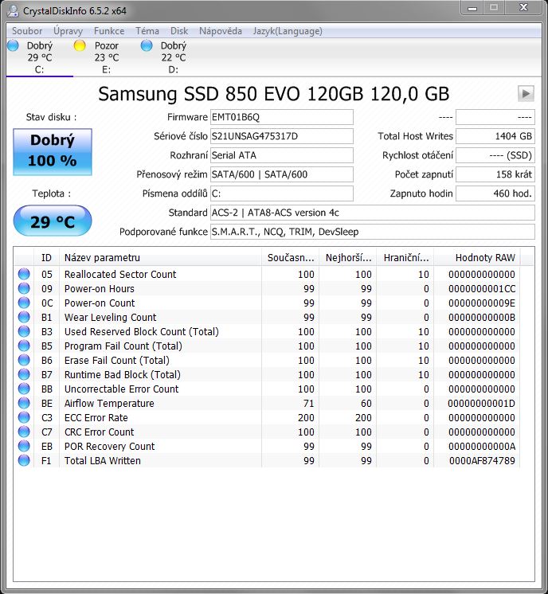This screenshot has height=594, width=548.
Task: Click status orb of CRC Error Count row
Action: 24,432
